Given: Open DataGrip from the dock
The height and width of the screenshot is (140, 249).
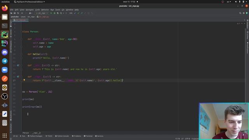Looking at the screenshot, I should point(5,43).
